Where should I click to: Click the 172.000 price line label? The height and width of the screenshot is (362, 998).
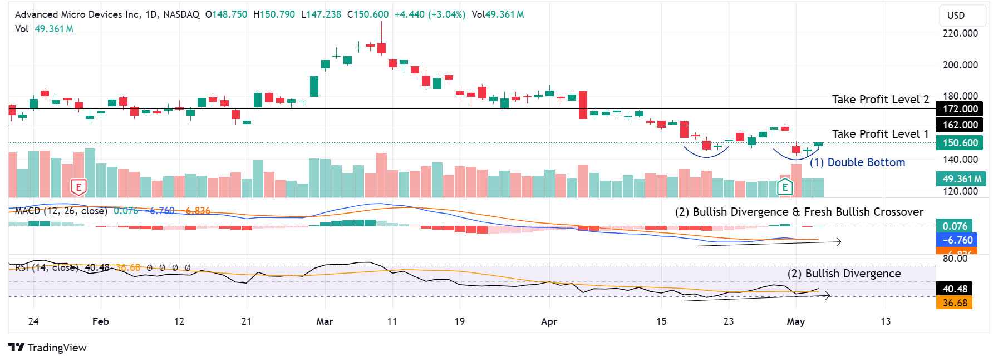pos(960,109)
